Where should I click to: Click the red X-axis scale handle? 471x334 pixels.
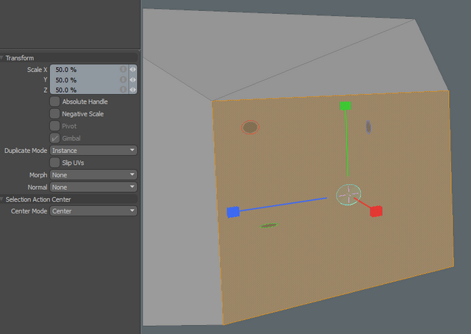[376, 211]
